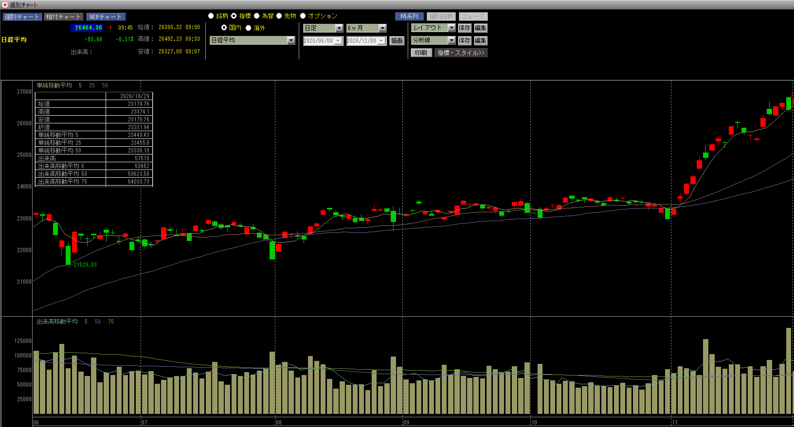This screenshot has height=427, width=794.
Task: Enable the オプション radio button
Action: click(x=303, y=16)
